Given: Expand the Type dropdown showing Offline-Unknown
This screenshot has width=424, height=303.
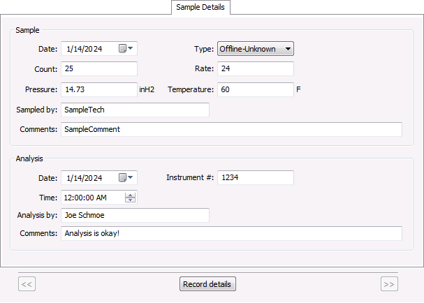Looking at the screenshot, I should coord(255,49).
